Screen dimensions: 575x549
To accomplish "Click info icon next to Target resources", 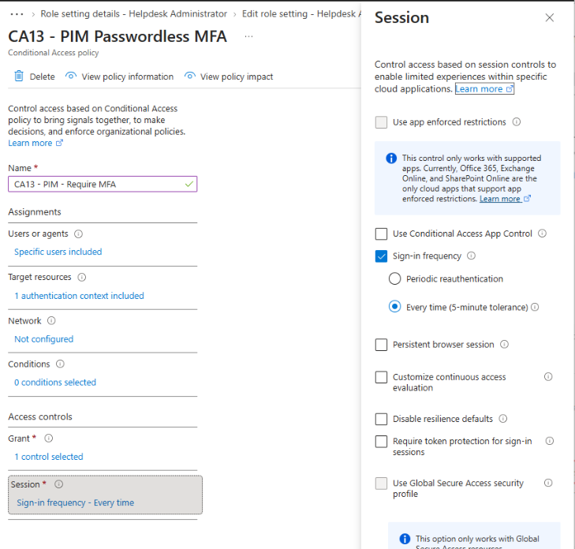I will click(x=82, y=277).
